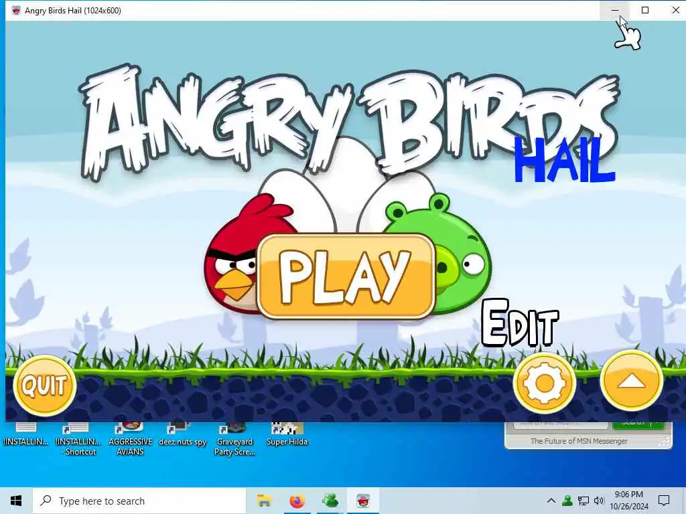Open the clock showing 9:06 PM
This screenshot has height=514, width=686.
pyautogui.click(x=629, y=501)
